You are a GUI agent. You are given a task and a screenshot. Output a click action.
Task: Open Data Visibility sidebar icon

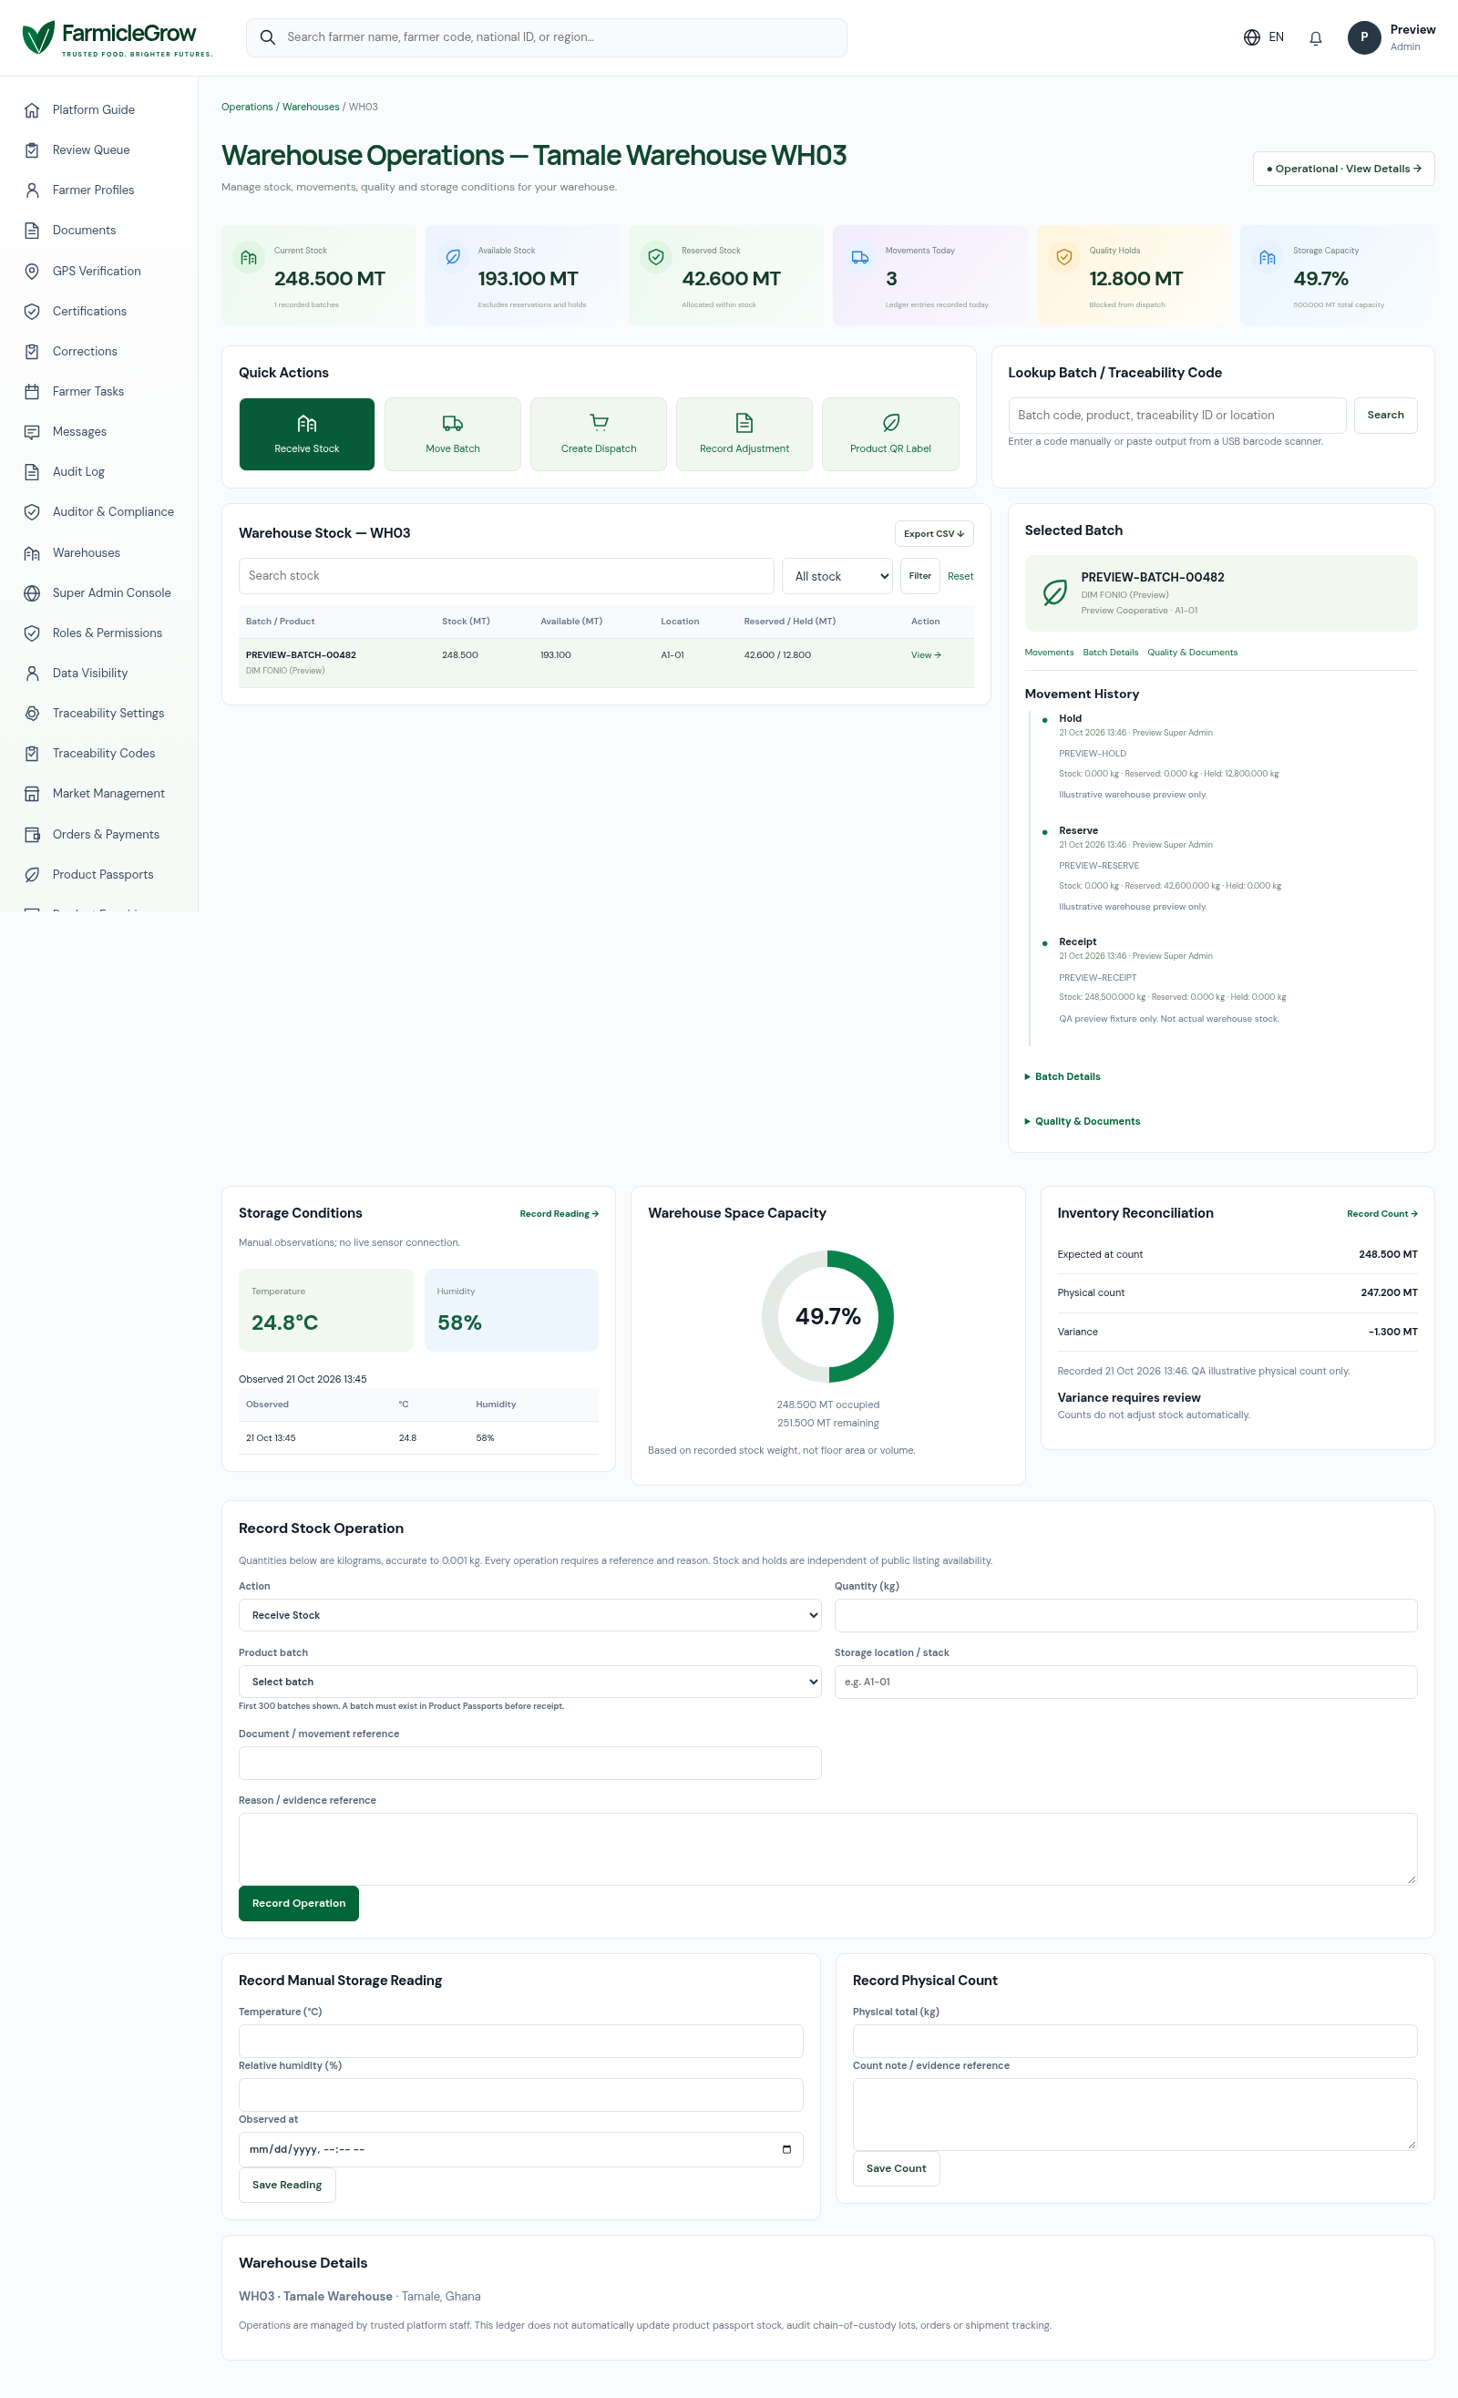pyautogui.click(x=32, y=674)
